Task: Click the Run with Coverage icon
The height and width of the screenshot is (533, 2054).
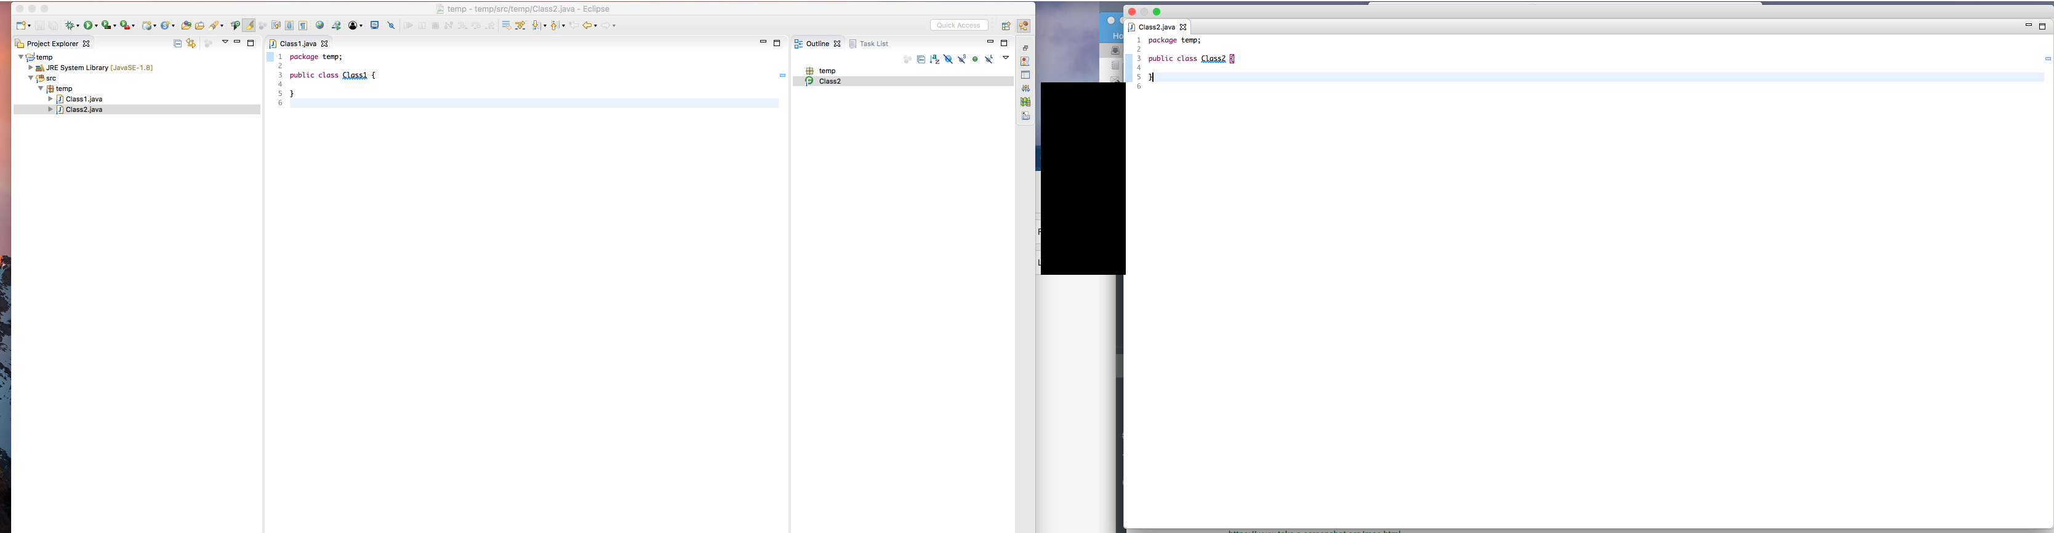Action: pyautogui.click(x=106, y=25)
